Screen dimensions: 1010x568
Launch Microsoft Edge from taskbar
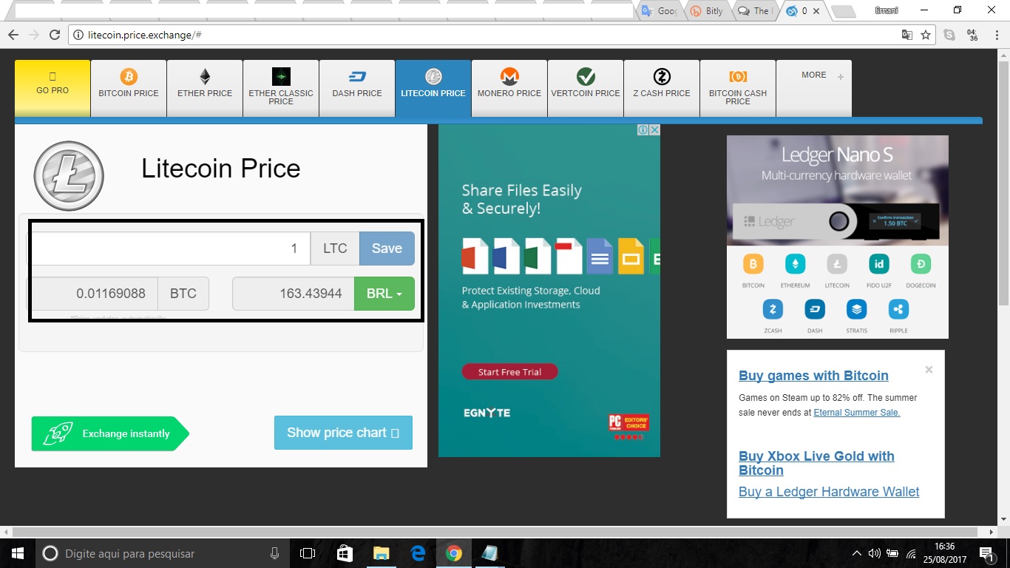[418, 553]
